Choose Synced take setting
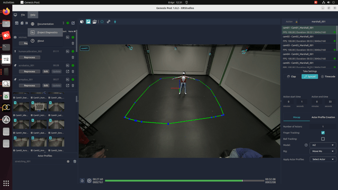The height and width of the screenshot is (190, 338). point(310,76)
